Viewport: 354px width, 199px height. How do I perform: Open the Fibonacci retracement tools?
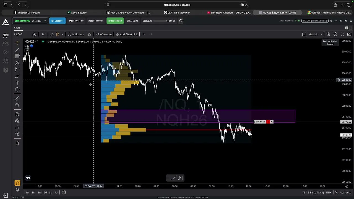(17, 56)
